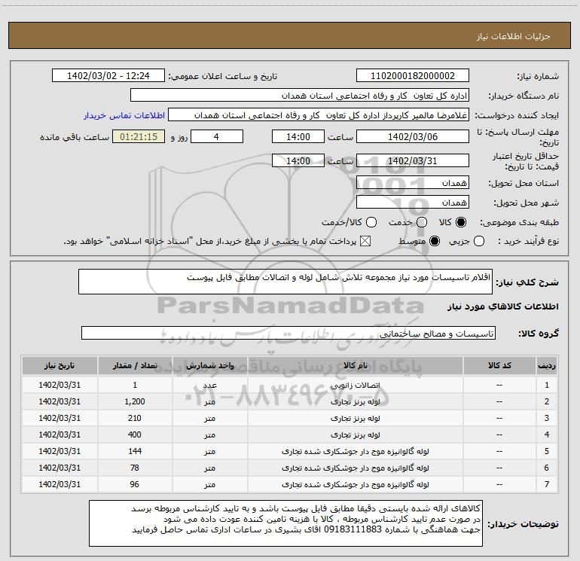
Task: Click the delivery city field همدان
Action: 413,202
